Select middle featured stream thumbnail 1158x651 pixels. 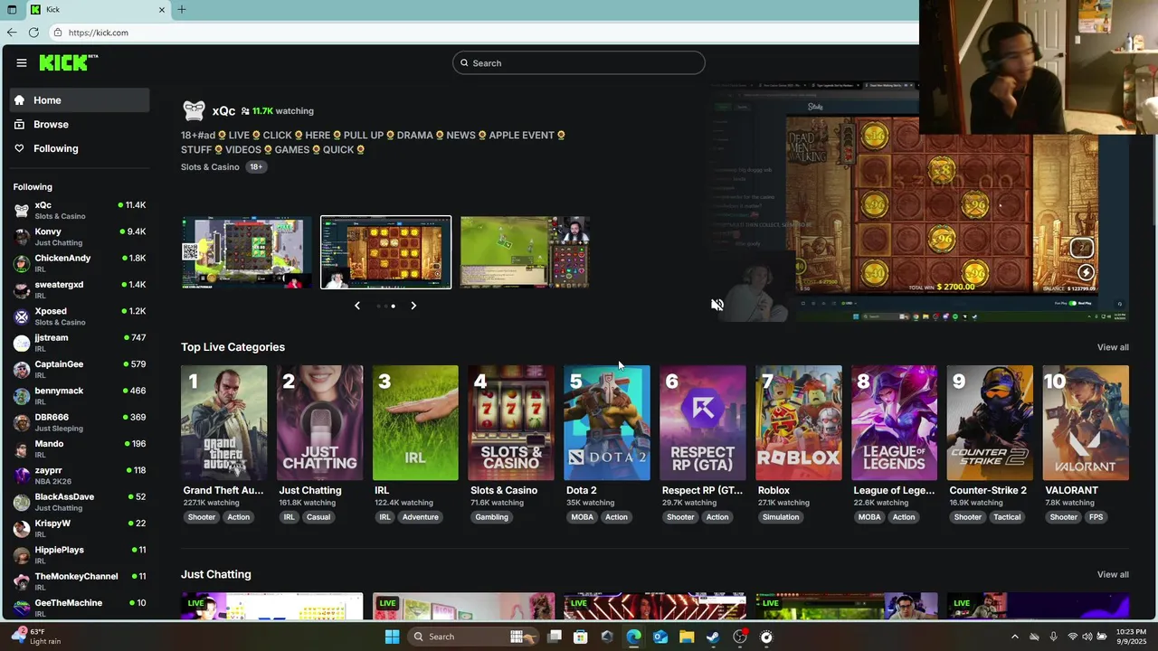[x=385, y=252]
